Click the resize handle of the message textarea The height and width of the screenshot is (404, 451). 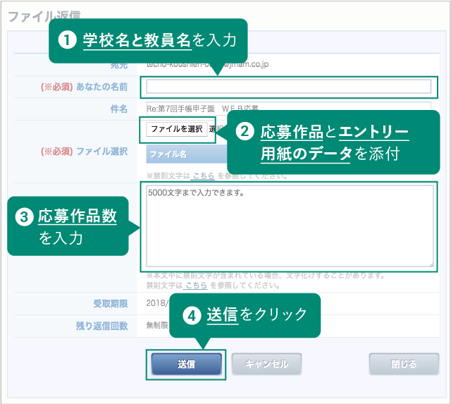pos(431,264)
